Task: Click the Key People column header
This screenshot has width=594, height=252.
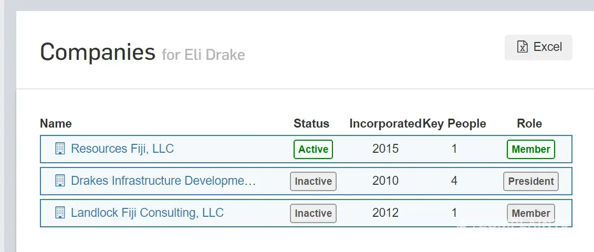Action: (455, 124)
